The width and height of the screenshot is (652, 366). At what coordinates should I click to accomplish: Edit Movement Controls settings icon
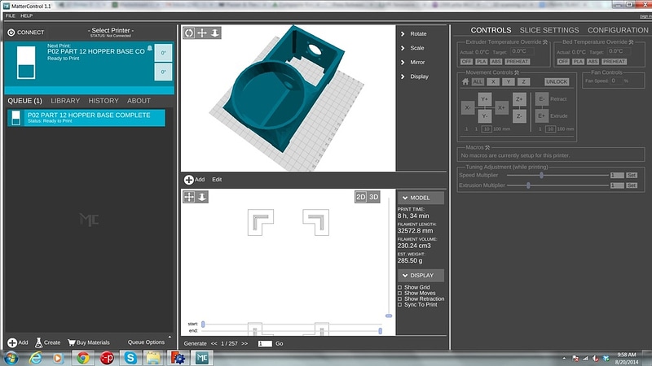[x=517, y=72]
